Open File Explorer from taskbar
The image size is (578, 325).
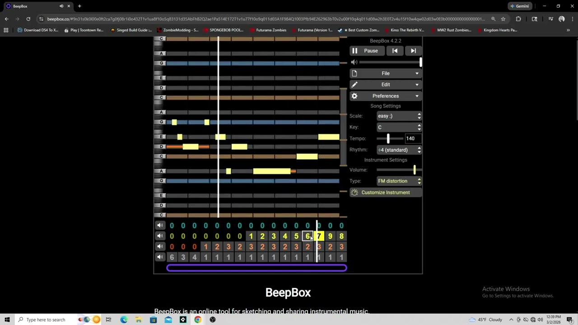click(x=139, y=320)
